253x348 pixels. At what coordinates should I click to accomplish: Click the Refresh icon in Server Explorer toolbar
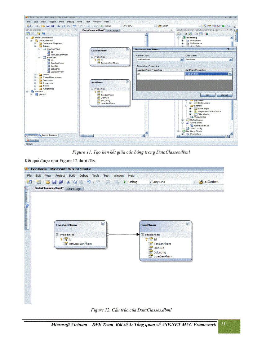[x=28, y=33]
